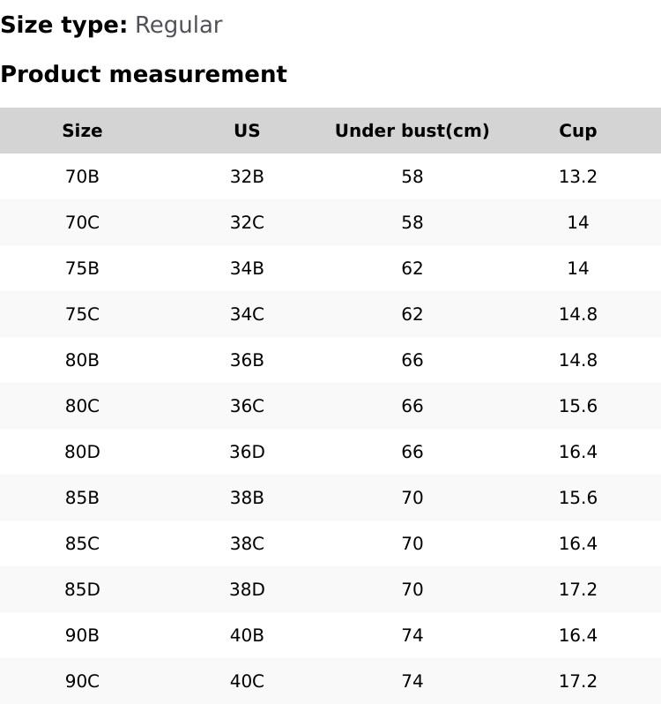
Task: Click the 85C size cell
Action: [x=82, y=543]
